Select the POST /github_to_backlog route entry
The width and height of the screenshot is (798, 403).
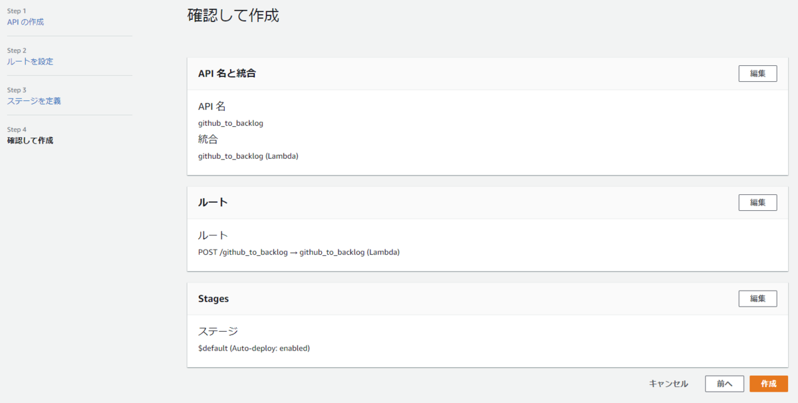(297, 252)
